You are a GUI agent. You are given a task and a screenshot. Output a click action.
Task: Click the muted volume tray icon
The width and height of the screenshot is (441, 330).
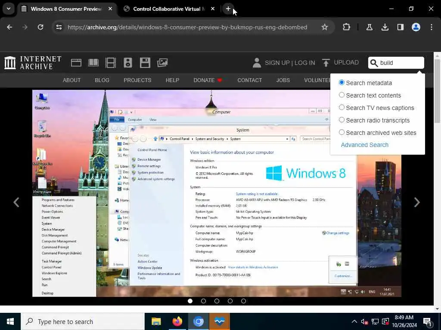[364, 322]
